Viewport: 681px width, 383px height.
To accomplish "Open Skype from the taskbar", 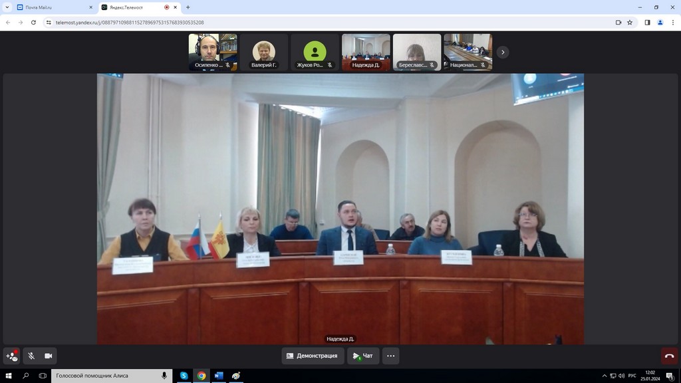I will [x=184, y=376].
